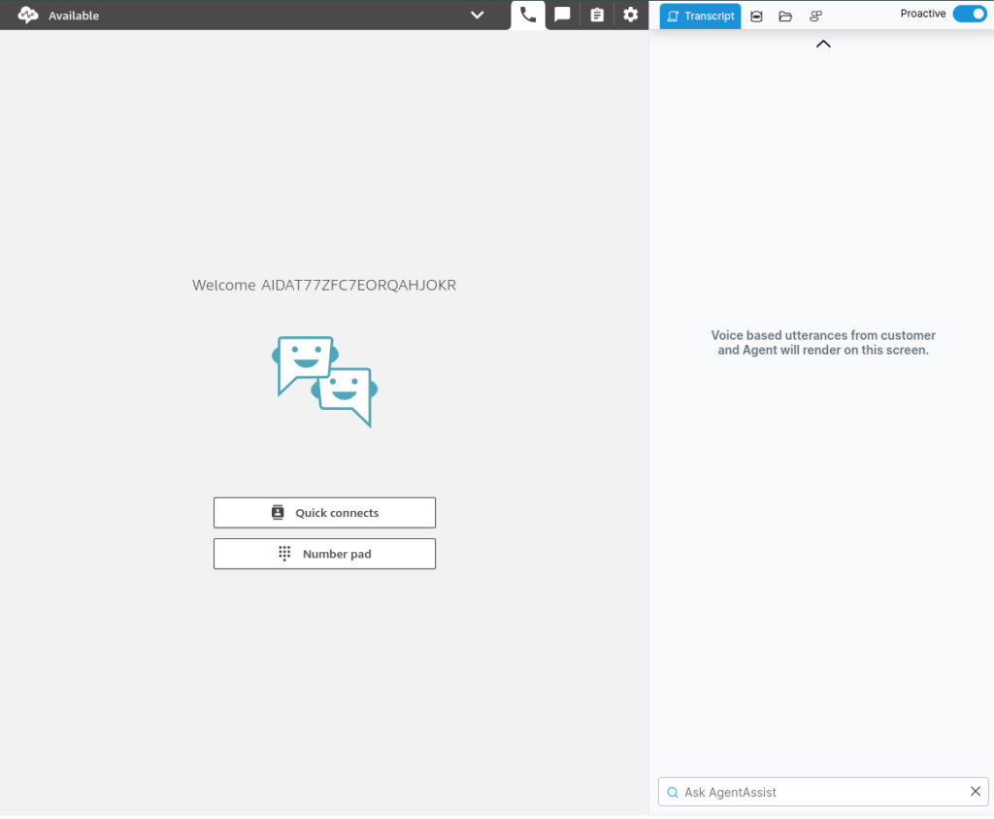Screen dimensions: 994x819
Task: Select the flow diagram icon in AgentAssist toolbar
Action: [815, 16]
